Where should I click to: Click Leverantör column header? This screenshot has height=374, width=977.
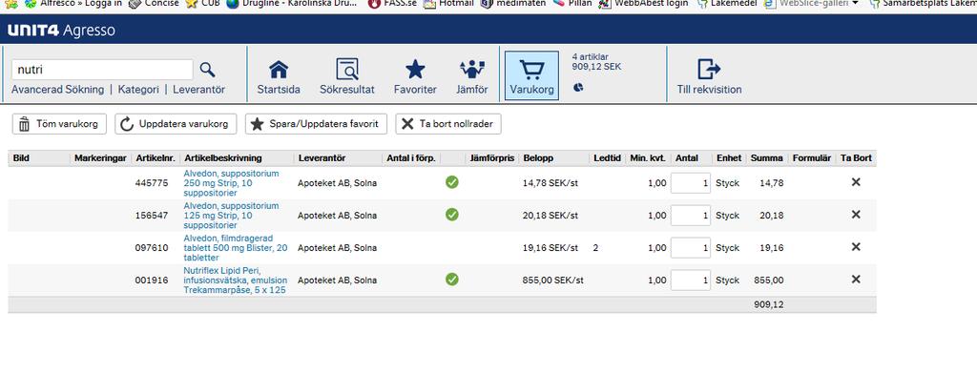(322, 158)
